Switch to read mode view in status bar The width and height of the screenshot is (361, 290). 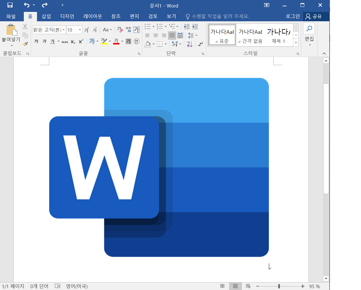pyautogui.click(x=222, y=286)
